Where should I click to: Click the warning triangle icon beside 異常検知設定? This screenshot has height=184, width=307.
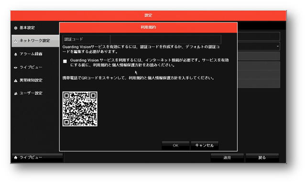click(x=16, y=80)
